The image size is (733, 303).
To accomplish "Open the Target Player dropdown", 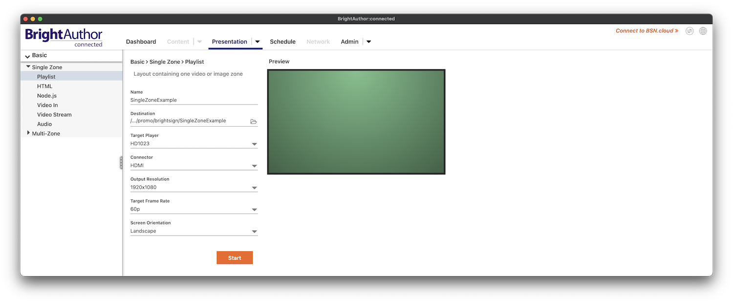I will 254,144.
